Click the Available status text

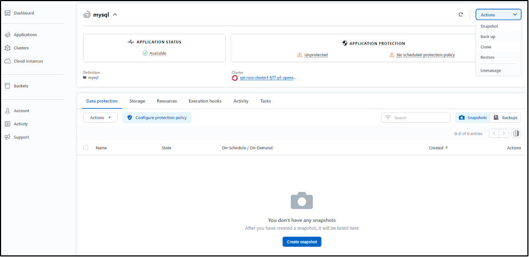pos(158,53)
